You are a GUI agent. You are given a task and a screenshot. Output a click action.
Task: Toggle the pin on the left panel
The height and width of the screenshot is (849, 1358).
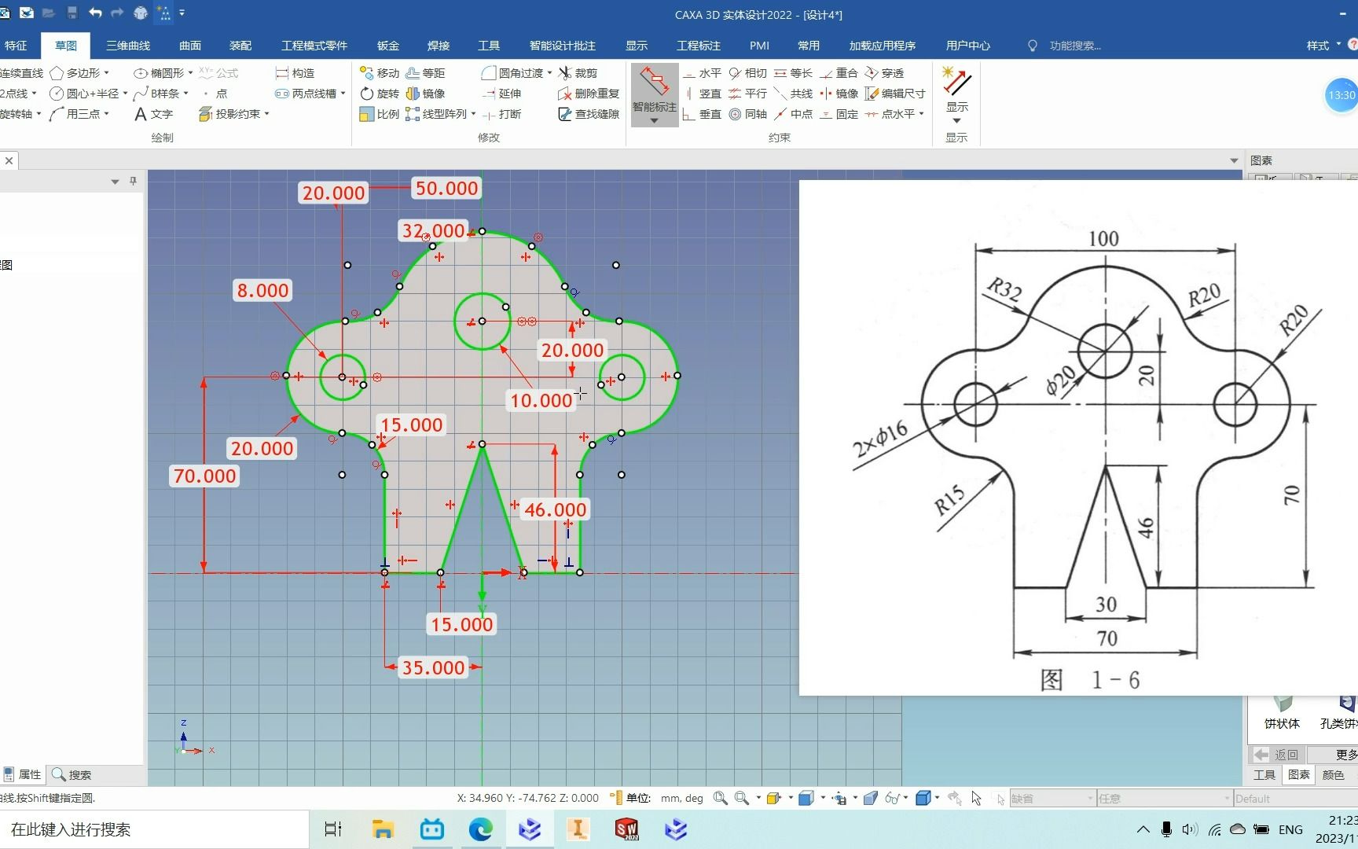click(133, 181)
